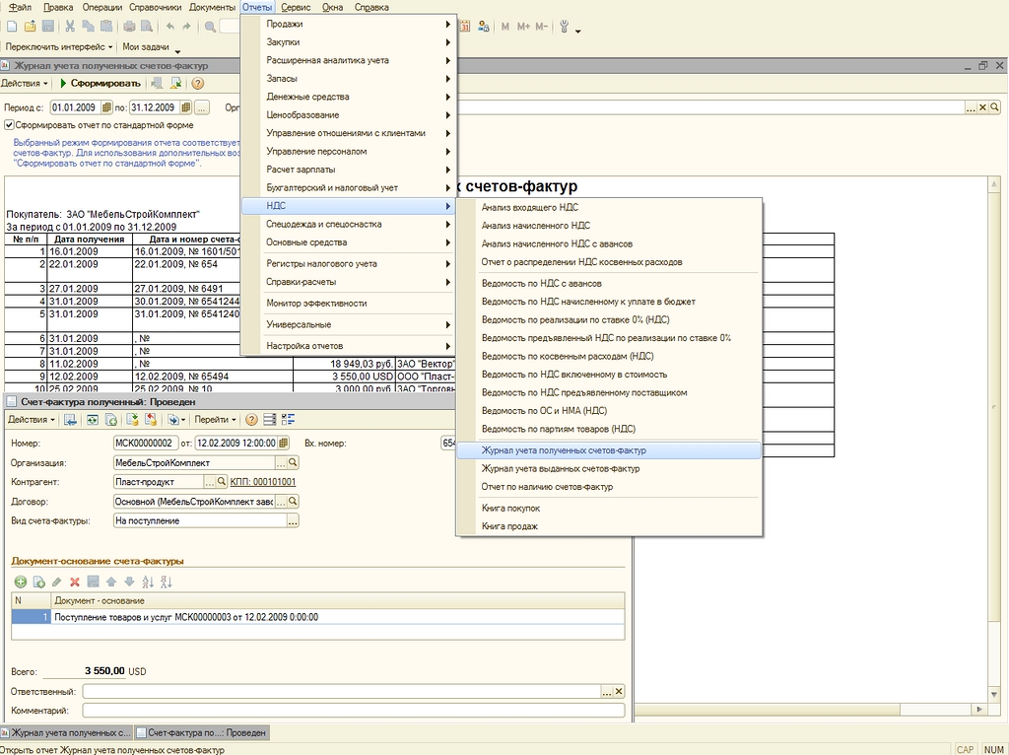Image resolution: width=1009 pixels, height=755 pixels.
Task: Click the Сформировать button
Action: (101, 83)
